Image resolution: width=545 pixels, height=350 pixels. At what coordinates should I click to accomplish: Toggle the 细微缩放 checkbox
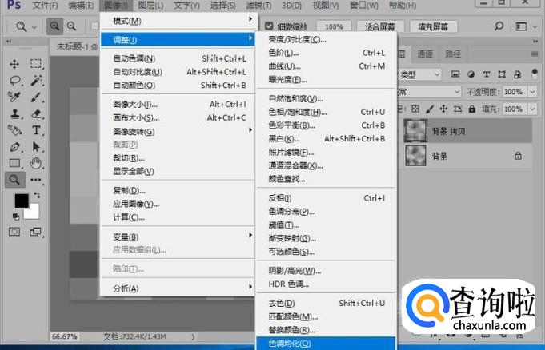(x=269, y=26)
